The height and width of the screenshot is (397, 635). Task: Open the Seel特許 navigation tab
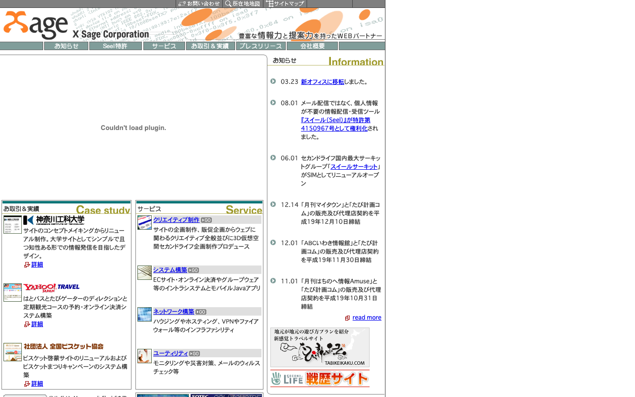[116, 46]
